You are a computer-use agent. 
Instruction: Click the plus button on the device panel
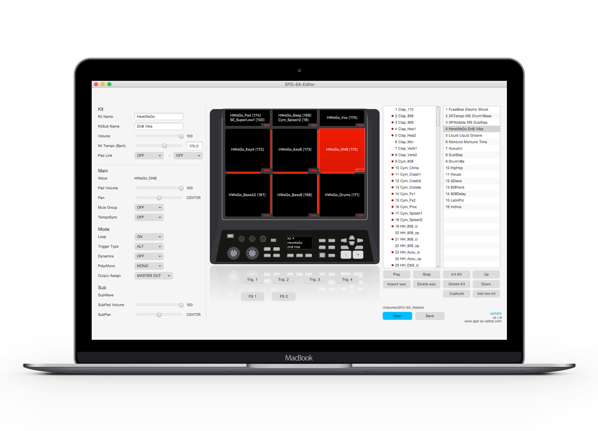358,255
